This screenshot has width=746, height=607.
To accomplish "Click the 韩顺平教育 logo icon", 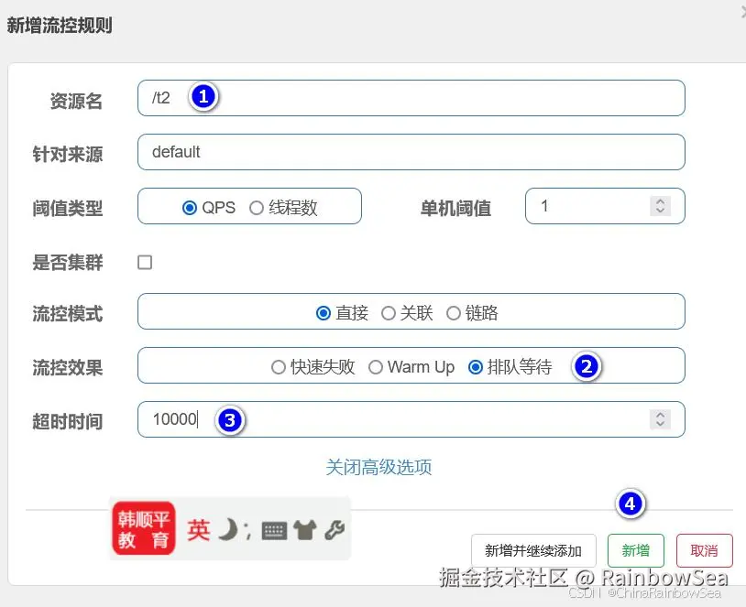I will (x=144, y=531).
